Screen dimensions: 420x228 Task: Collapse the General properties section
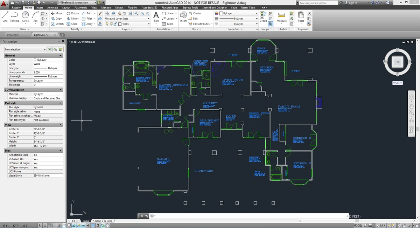[60, 56]
